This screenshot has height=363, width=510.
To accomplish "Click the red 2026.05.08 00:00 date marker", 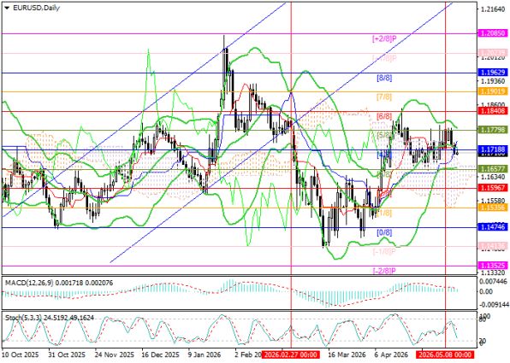I will [x=445, y=354].
